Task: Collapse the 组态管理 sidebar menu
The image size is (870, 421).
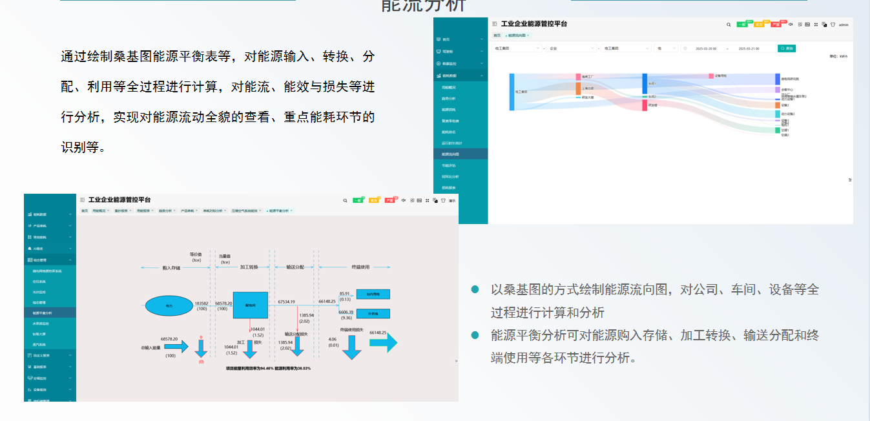Action: (x=50, y=260)
